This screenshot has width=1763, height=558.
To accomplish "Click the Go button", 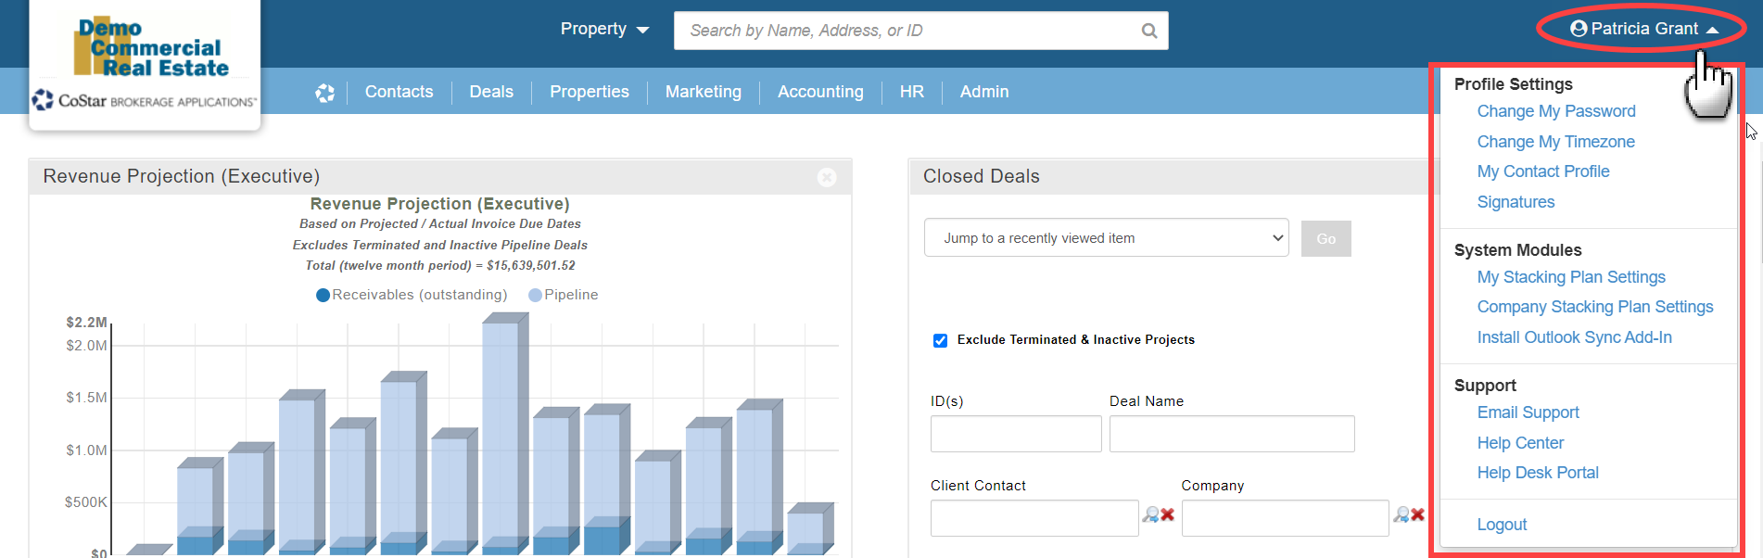I will click(1326, 238).
